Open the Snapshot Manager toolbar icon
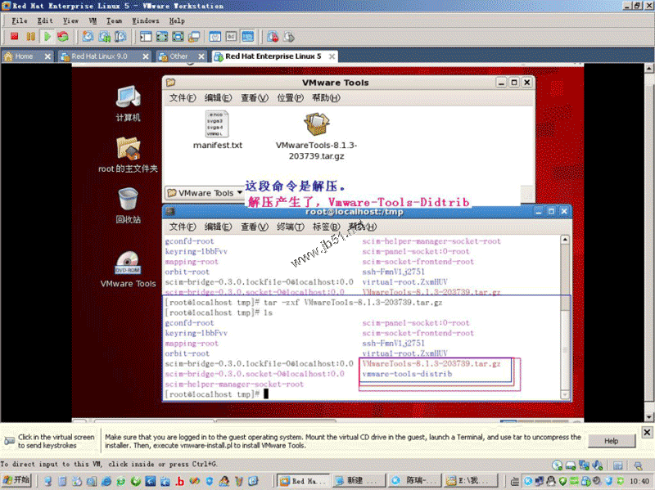The height and width of the screenshot is (490, 655). (120, 37)
